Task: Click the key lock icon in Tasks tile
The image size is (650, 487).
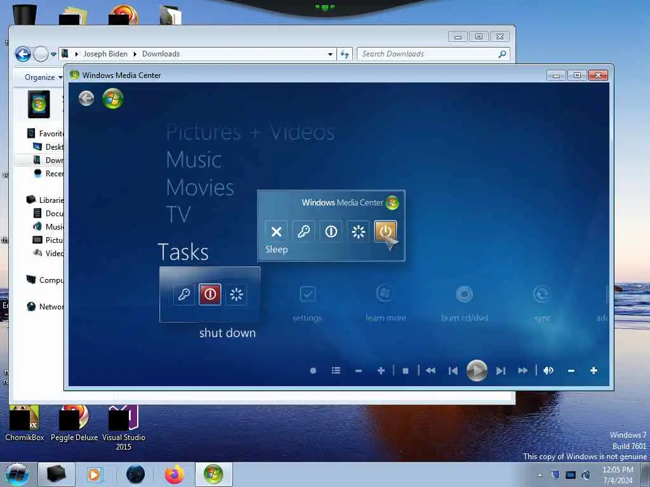Action: click(183, 294)
